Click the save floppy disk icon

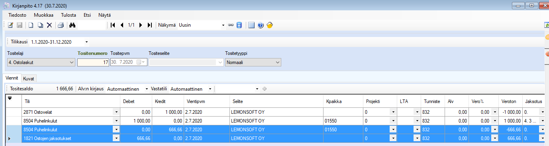(19, 25)
